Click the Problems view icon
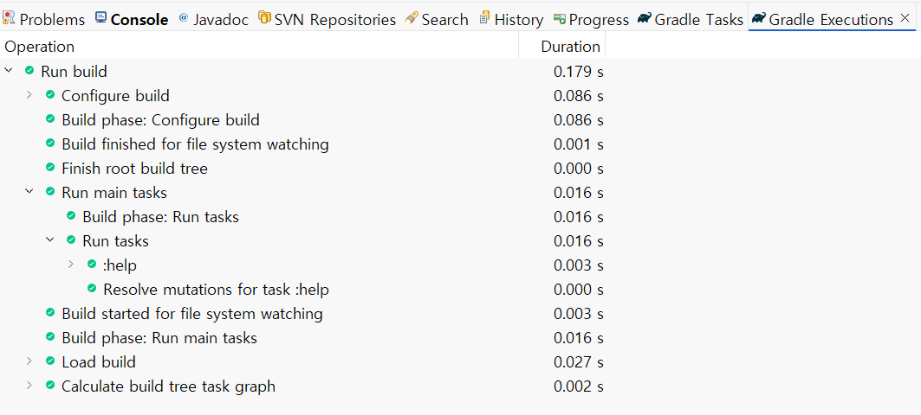The height and width of the screenshot is (415, 921). click(9, 18)
